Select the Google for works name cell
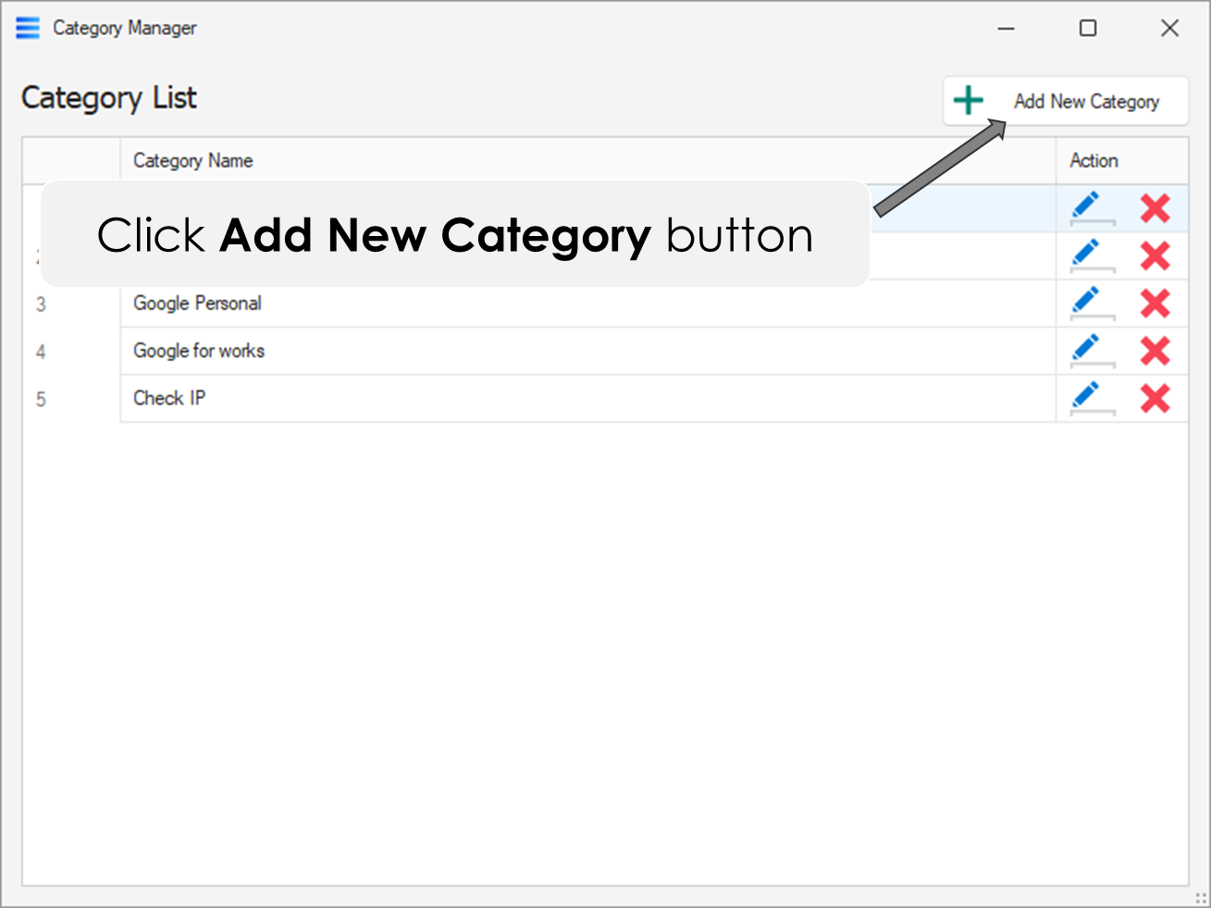 199,351
